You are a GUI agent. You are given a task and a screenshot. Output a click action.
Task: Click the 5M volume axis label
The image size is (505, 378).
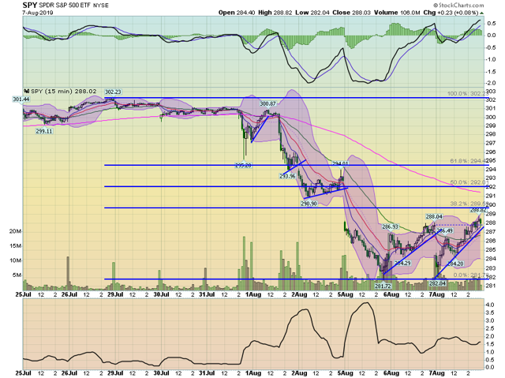(17, 275)
